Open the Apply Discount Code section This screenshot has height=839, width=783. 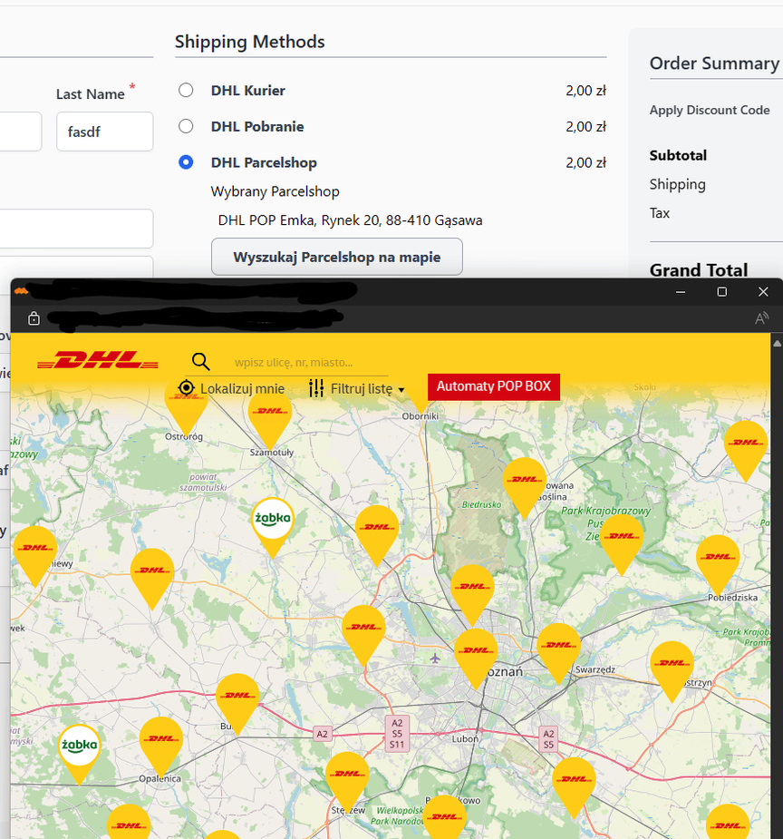(x=710, y=110)
